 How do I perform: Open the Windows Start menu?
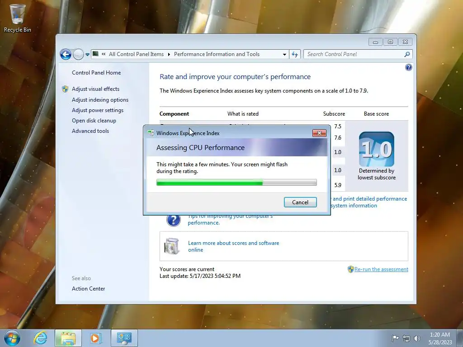tap(12, 338)
